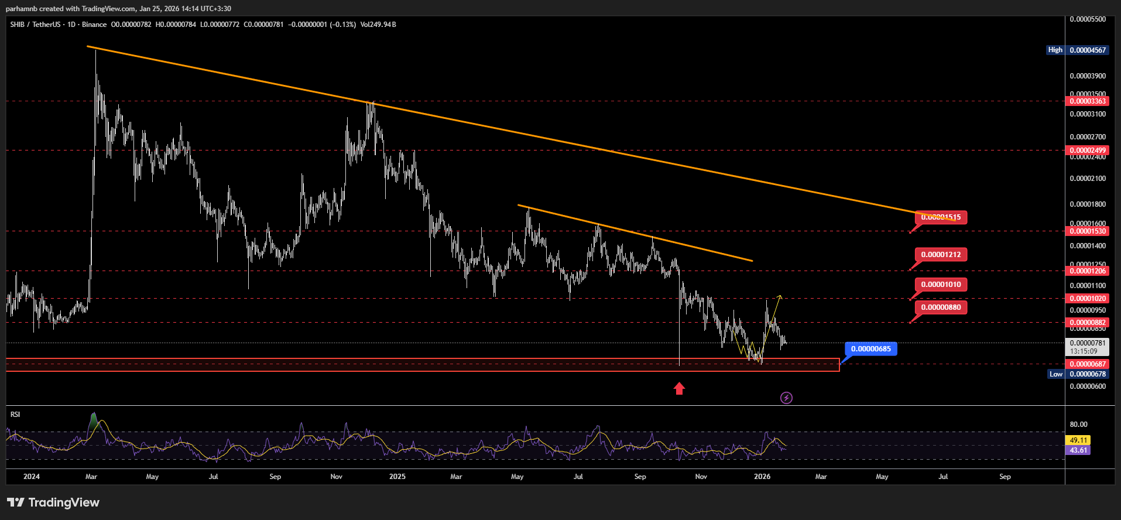Screen dimensions: 1121x520
Task: Select the red 0.00000880 target callout
Action: click(941, 307)
